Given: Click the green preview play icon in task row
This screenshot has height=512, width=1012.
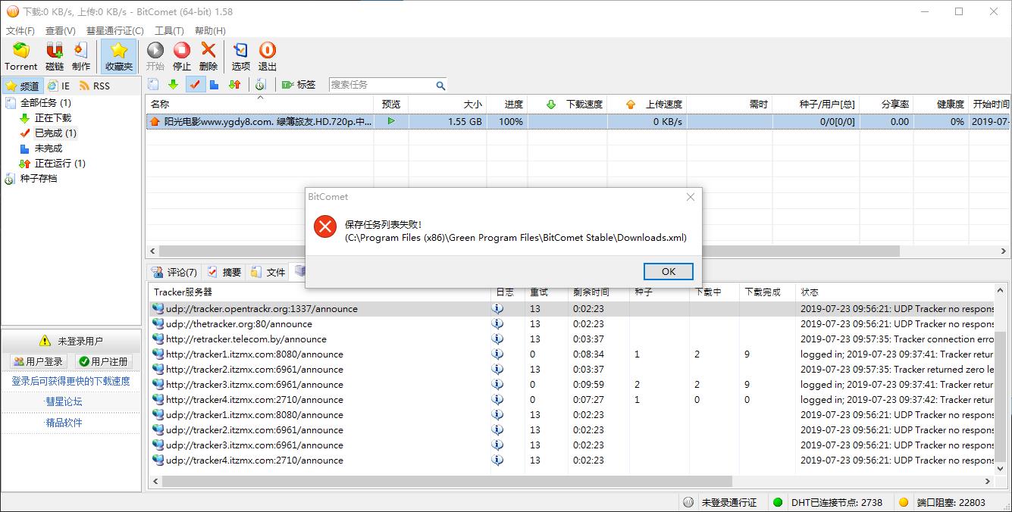Looking at the screenshot, I should pos(391,121).
